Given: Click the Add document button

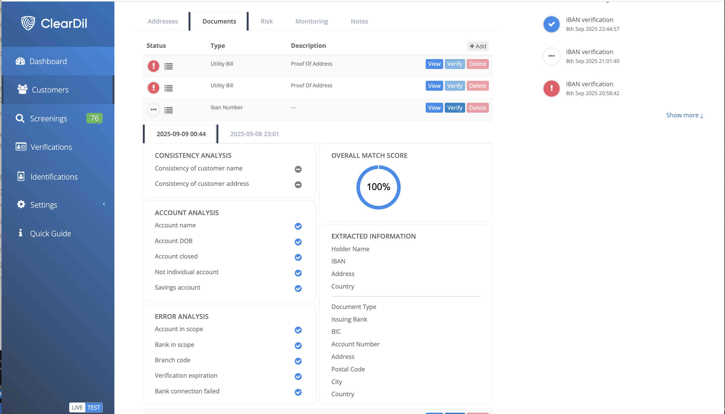Looking at the screenshot, I should click(x=478, y=46).
